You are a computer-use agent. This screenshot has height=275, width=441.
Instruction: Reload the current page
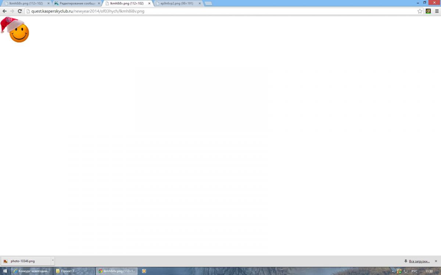[x=20, y=11]
